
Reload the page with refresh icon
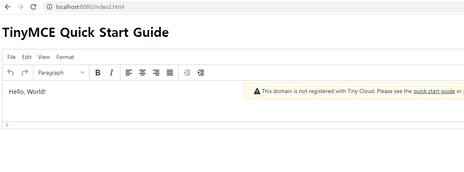coord(33,7)
